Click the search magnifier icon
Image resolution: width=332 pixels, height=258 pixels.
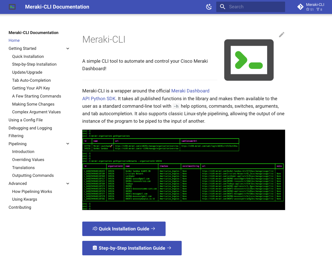pos(223,7)
